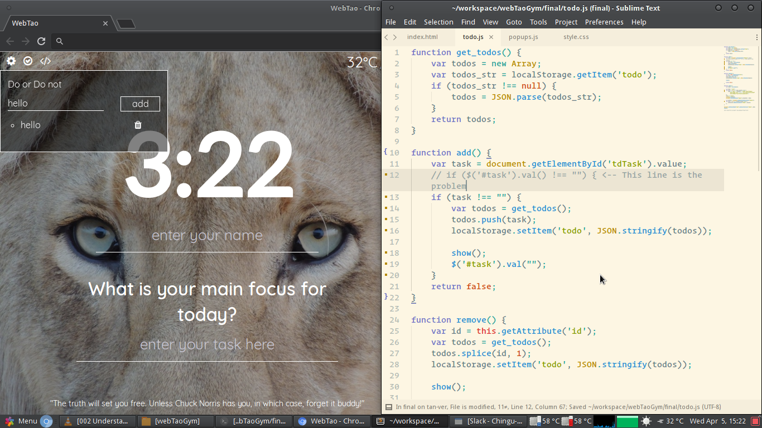Open the File menu in Sublime Text

click(390, 22)
